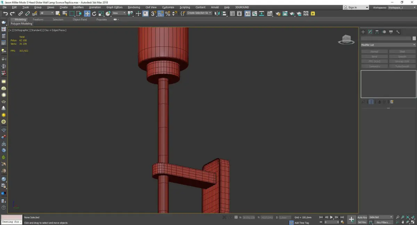
Task: Open the Rendering menu
Action: (134, 7)
